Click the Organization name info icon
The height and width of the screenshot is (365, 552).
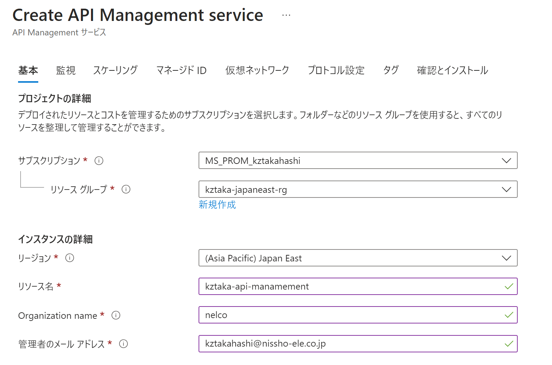coord(116,315)
